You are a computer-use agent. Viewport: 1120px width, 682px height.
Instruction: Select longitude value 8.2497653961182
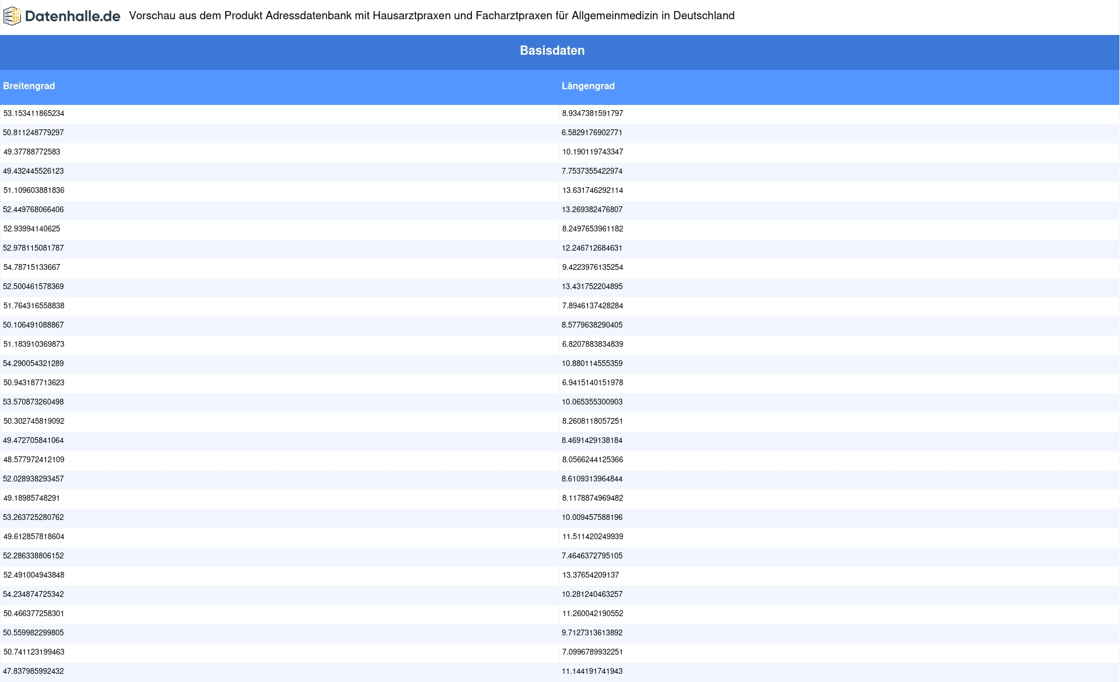pyautogui.click(x=593, y=229)
